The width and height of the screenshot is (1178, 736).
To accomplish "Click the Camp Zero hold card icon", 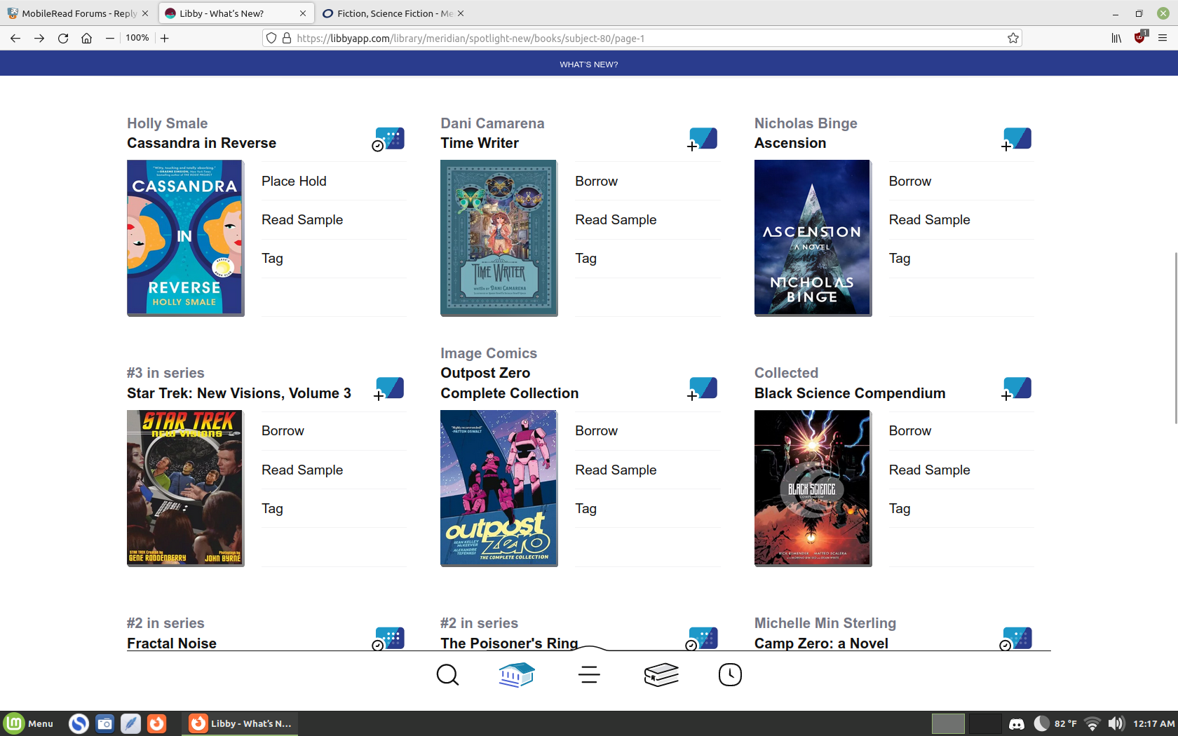I will (x=1016, y=638).
